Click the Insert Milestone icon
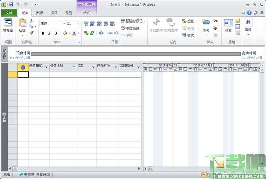 (215, 28)
